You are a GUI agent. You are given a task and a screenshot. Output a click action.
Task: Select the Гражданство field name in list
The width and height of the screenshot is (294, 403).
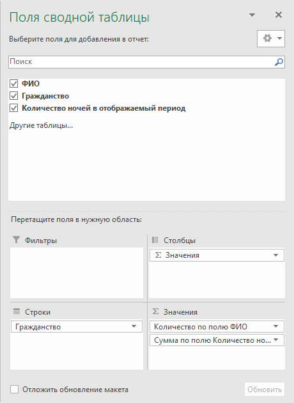coord(45,96)
